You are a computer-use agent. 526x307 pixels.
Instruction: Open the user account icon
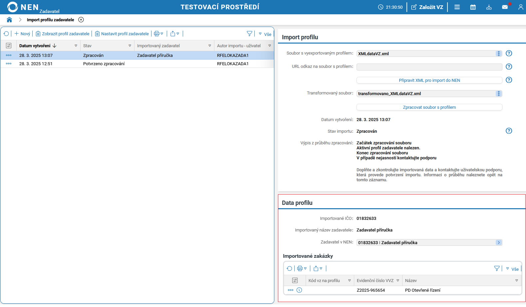coord(521,7)
